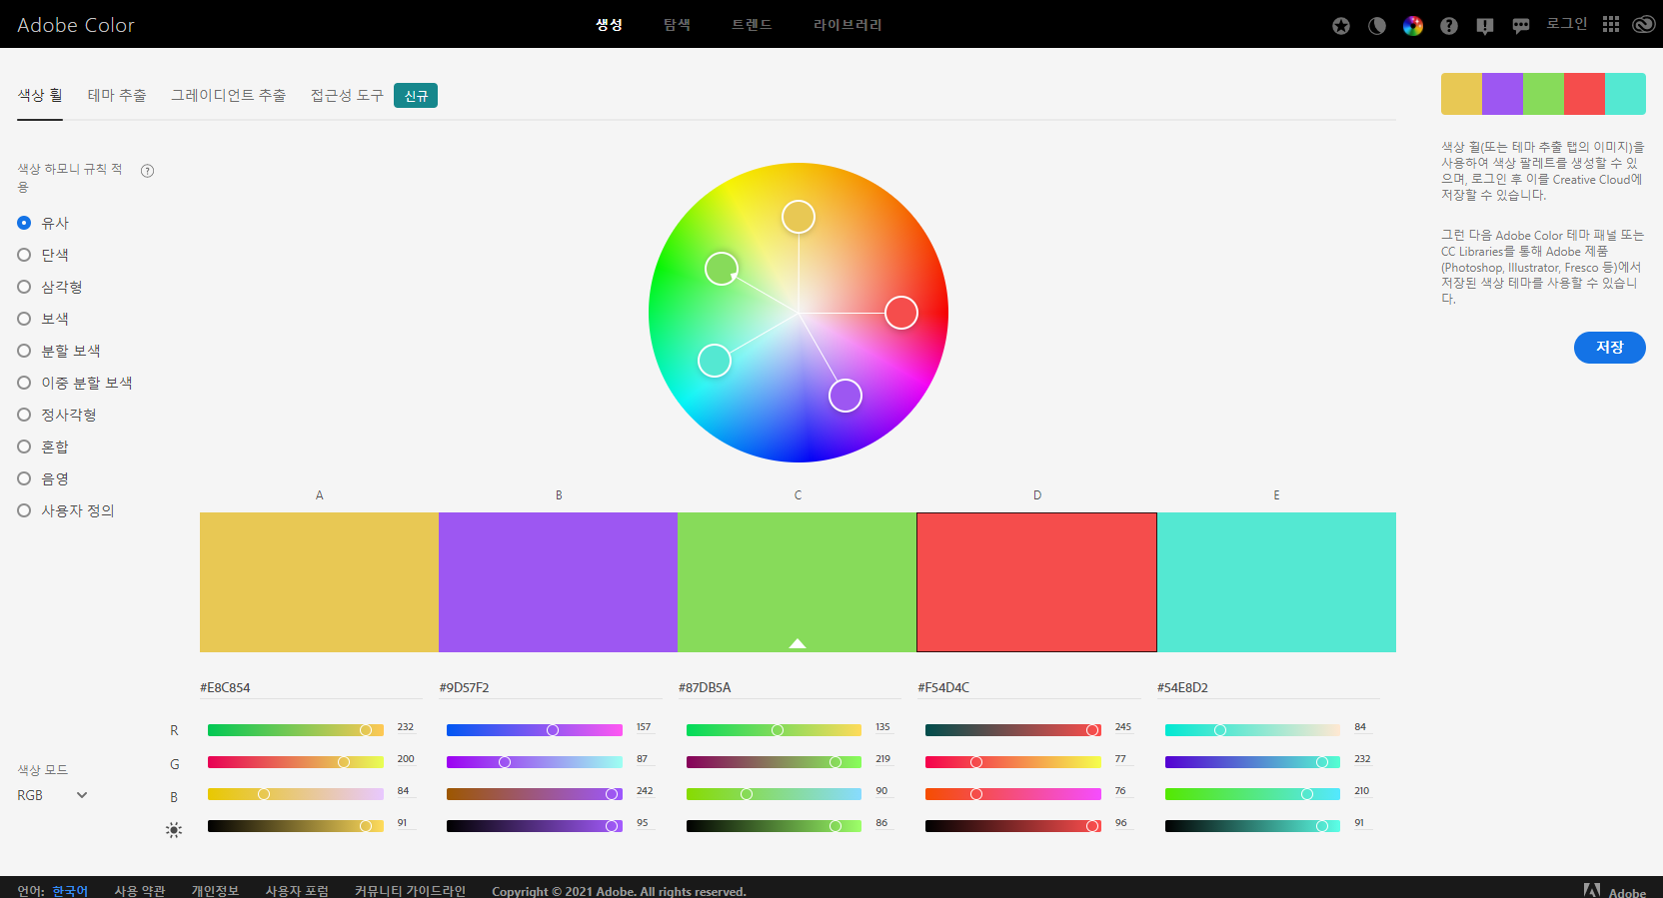Select the green base swatch C
1663x898 pixels.
click(797, 582)
